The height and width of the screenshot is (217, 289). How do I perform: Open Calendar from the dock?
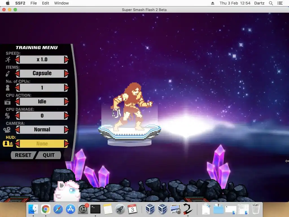(133, 209)
